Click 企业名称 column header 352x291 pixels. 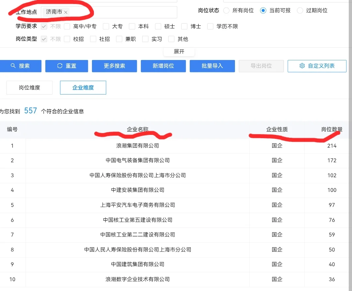pyautogui.click(x=138, y=129)
